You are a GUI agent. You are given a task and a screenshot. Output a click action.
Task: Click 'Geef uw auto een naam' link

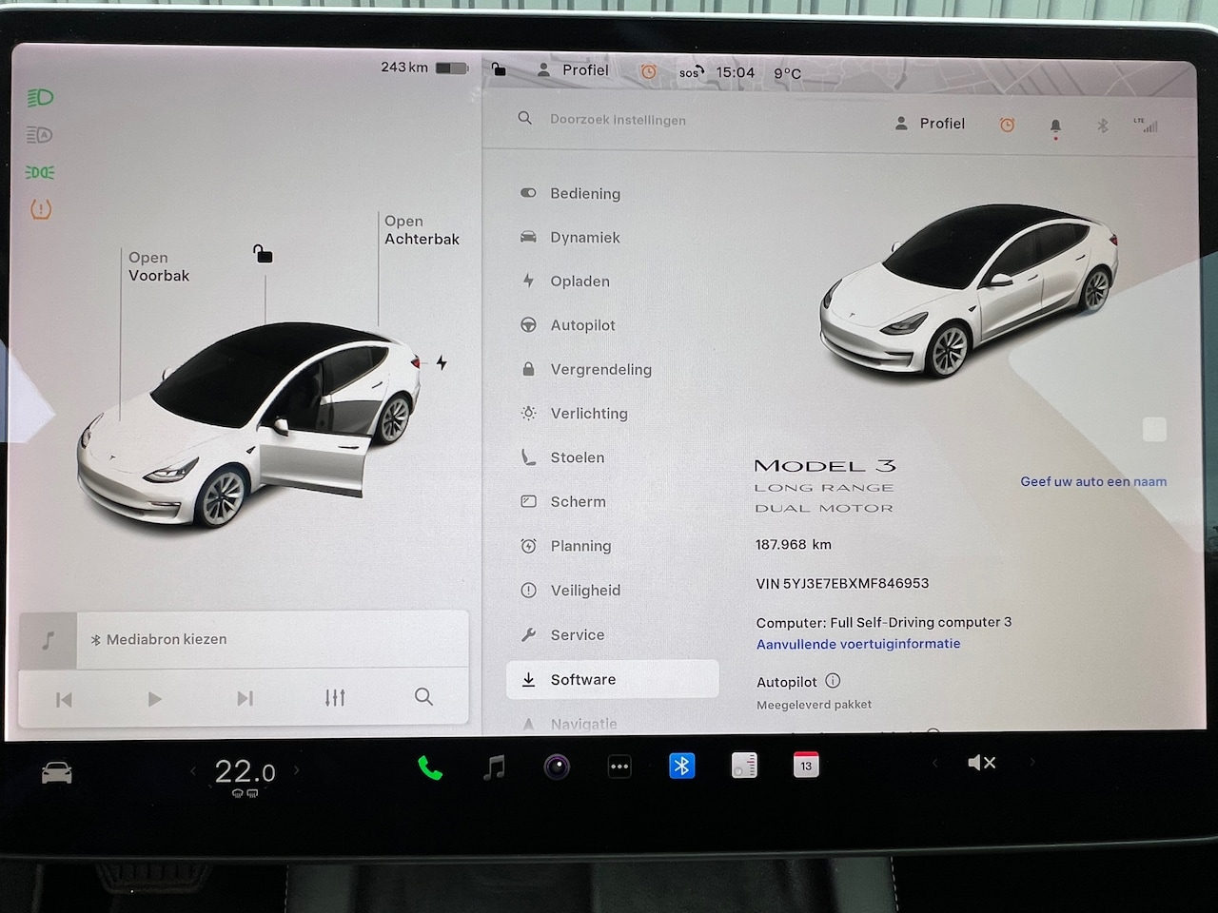coord(1093,481)
